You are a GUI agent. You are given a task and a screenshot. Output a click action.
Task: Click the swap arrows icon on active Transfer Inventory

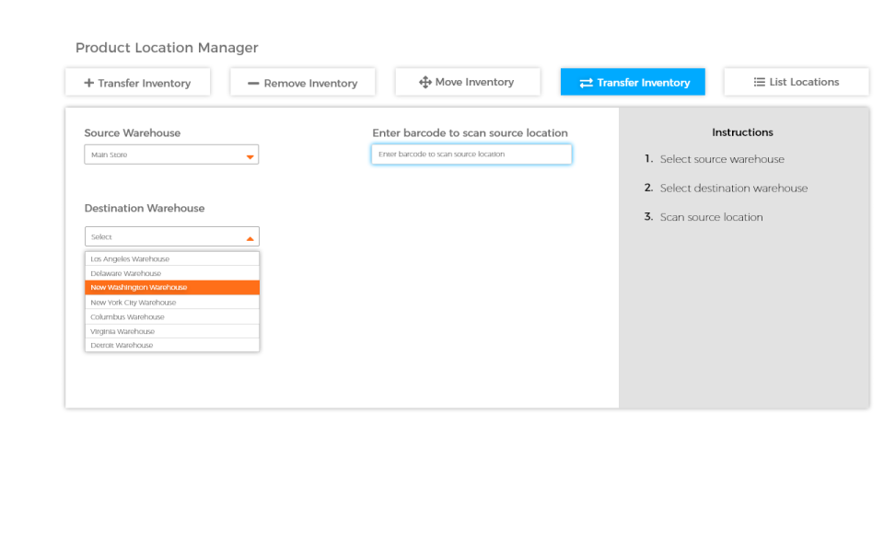coord(585,82)
